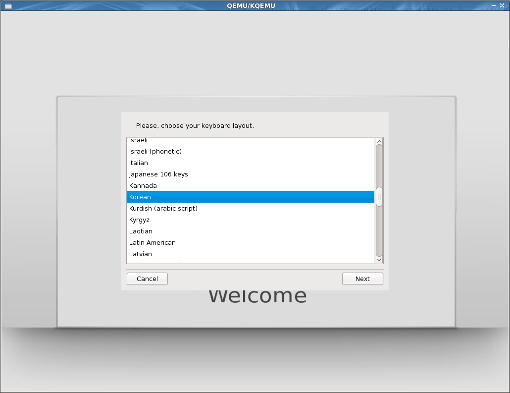Click the scrollbar up arrow
Viewport: 510px width, 393px height.
(379, 141)
